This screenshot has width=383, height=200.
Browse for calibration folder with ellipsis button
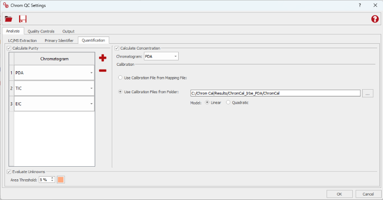coord(368,93)
